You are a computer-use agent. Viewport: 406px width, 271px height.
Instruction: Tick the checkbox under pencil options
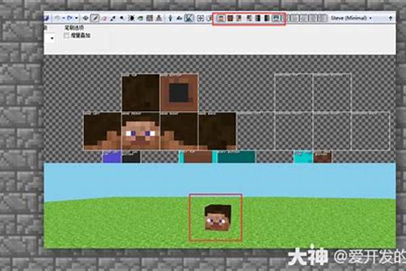(x=66, y=36)
